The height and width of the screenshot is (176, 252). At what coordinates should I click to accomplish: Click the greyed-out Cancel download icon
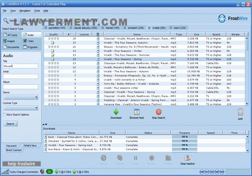click(104, 158)
